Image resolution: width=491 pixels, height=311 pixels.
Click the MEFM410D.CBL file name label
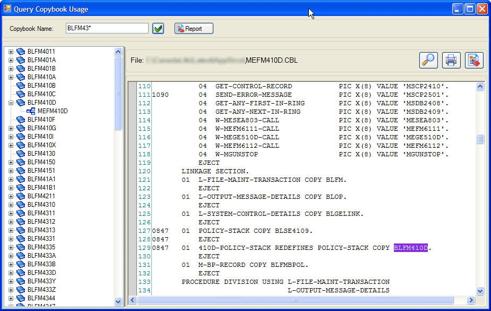click(x=271, y=60)
